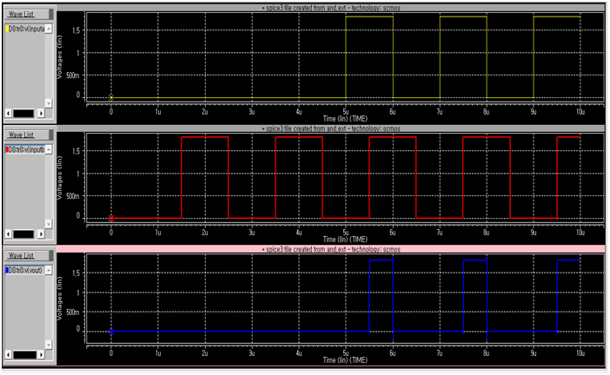Click the left scroll arrow under the inputa wave list
Viewport: 610px width, 375px height.
click(x=9, y=114)
